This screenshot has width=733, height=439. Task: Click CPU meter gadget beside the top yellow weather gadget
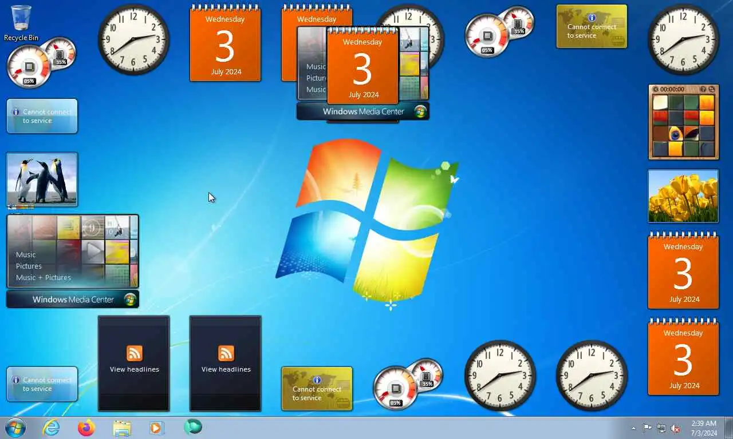(x=499, y=31)
